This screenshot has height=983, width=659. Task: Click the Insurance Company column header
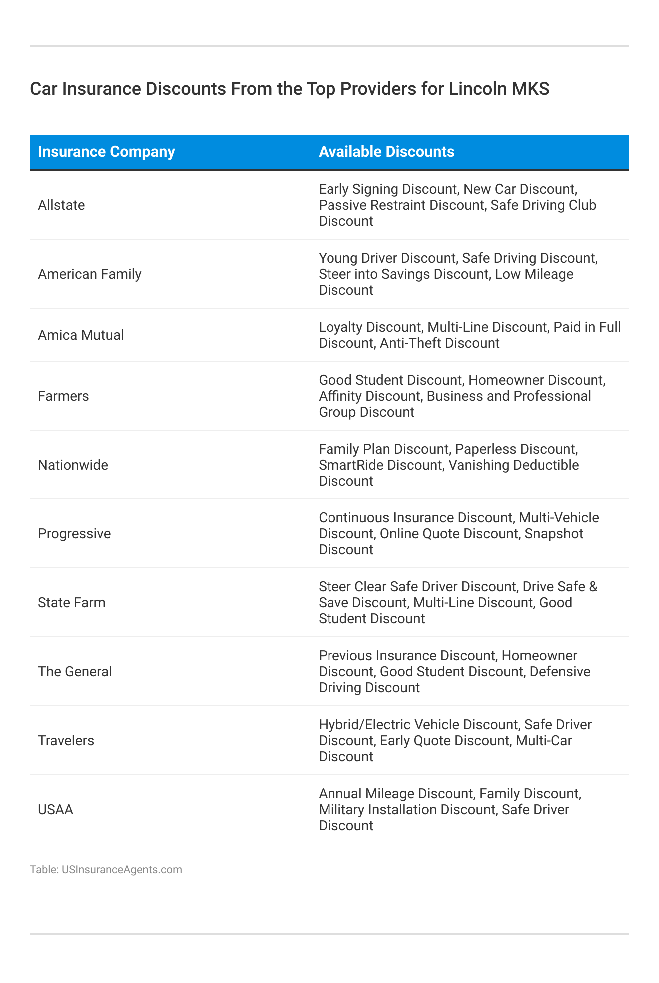point(106,152)
